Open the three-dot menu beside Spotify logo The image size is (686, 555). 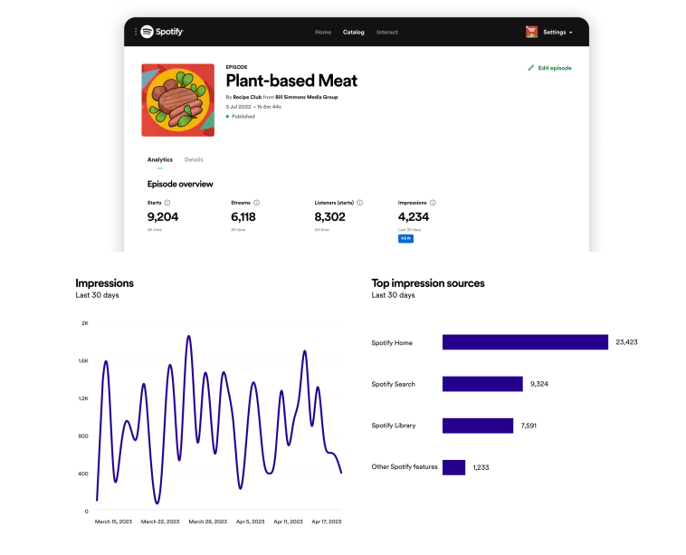(x=136, y=32)
